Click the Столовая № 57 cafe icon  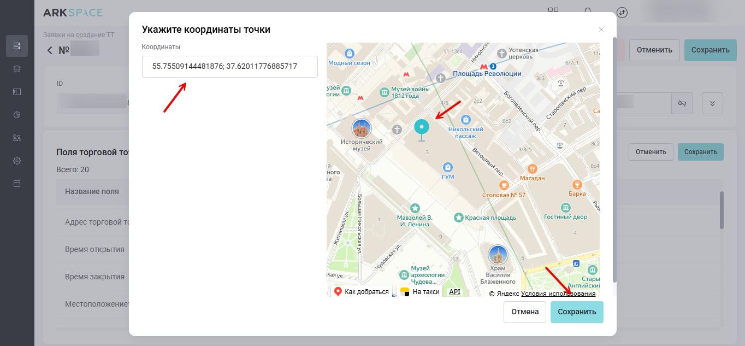504,185
